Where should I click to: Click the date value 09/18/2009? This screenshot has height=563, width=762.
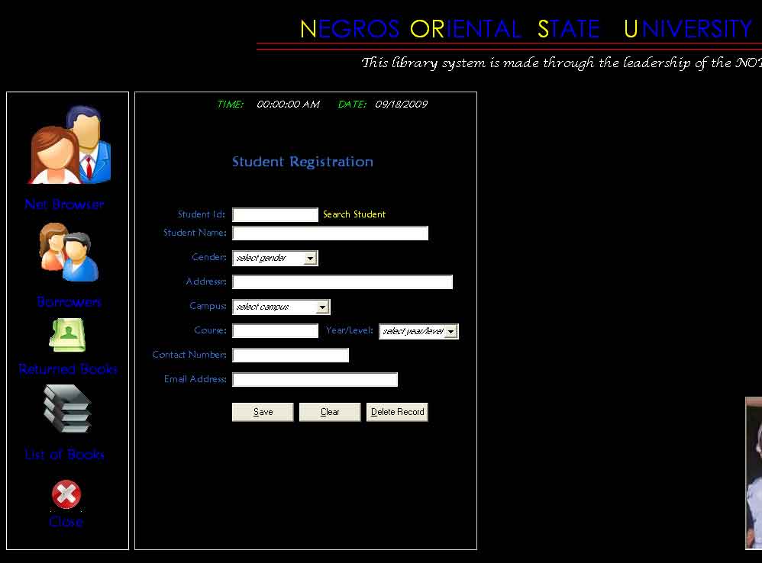pos(402,105)
